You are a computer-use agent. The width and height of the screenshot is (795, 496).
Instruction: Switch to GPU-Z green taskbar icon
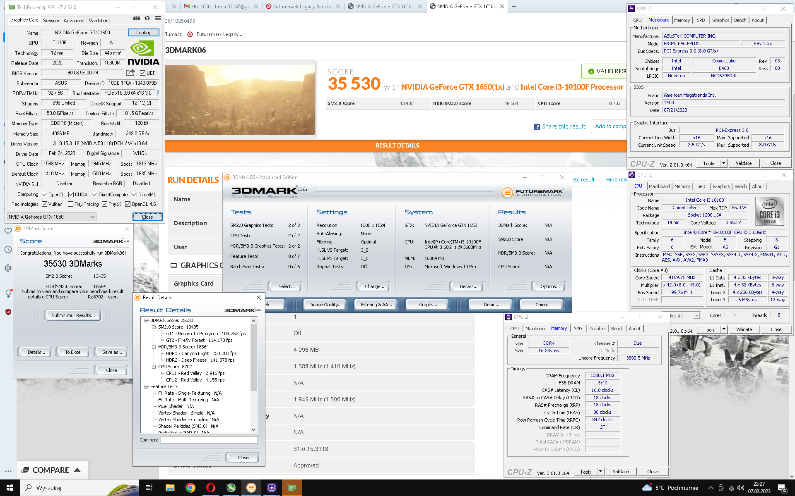click(x=291, y=488)
